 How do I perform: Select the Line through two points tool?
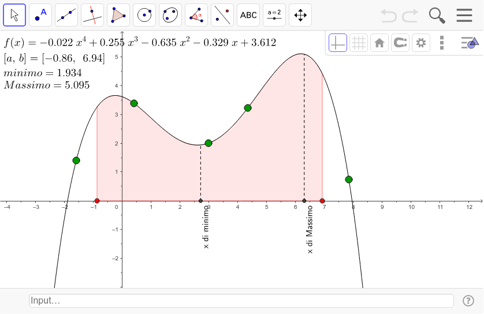click(66, 15)
